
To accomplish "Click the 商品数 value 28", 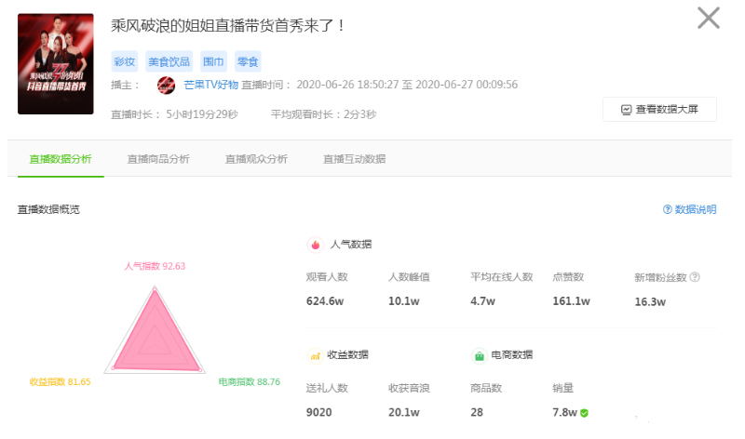I will pos(477,412).
